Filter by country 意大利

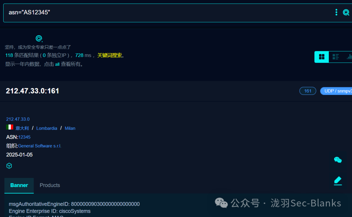pos(22,128)
